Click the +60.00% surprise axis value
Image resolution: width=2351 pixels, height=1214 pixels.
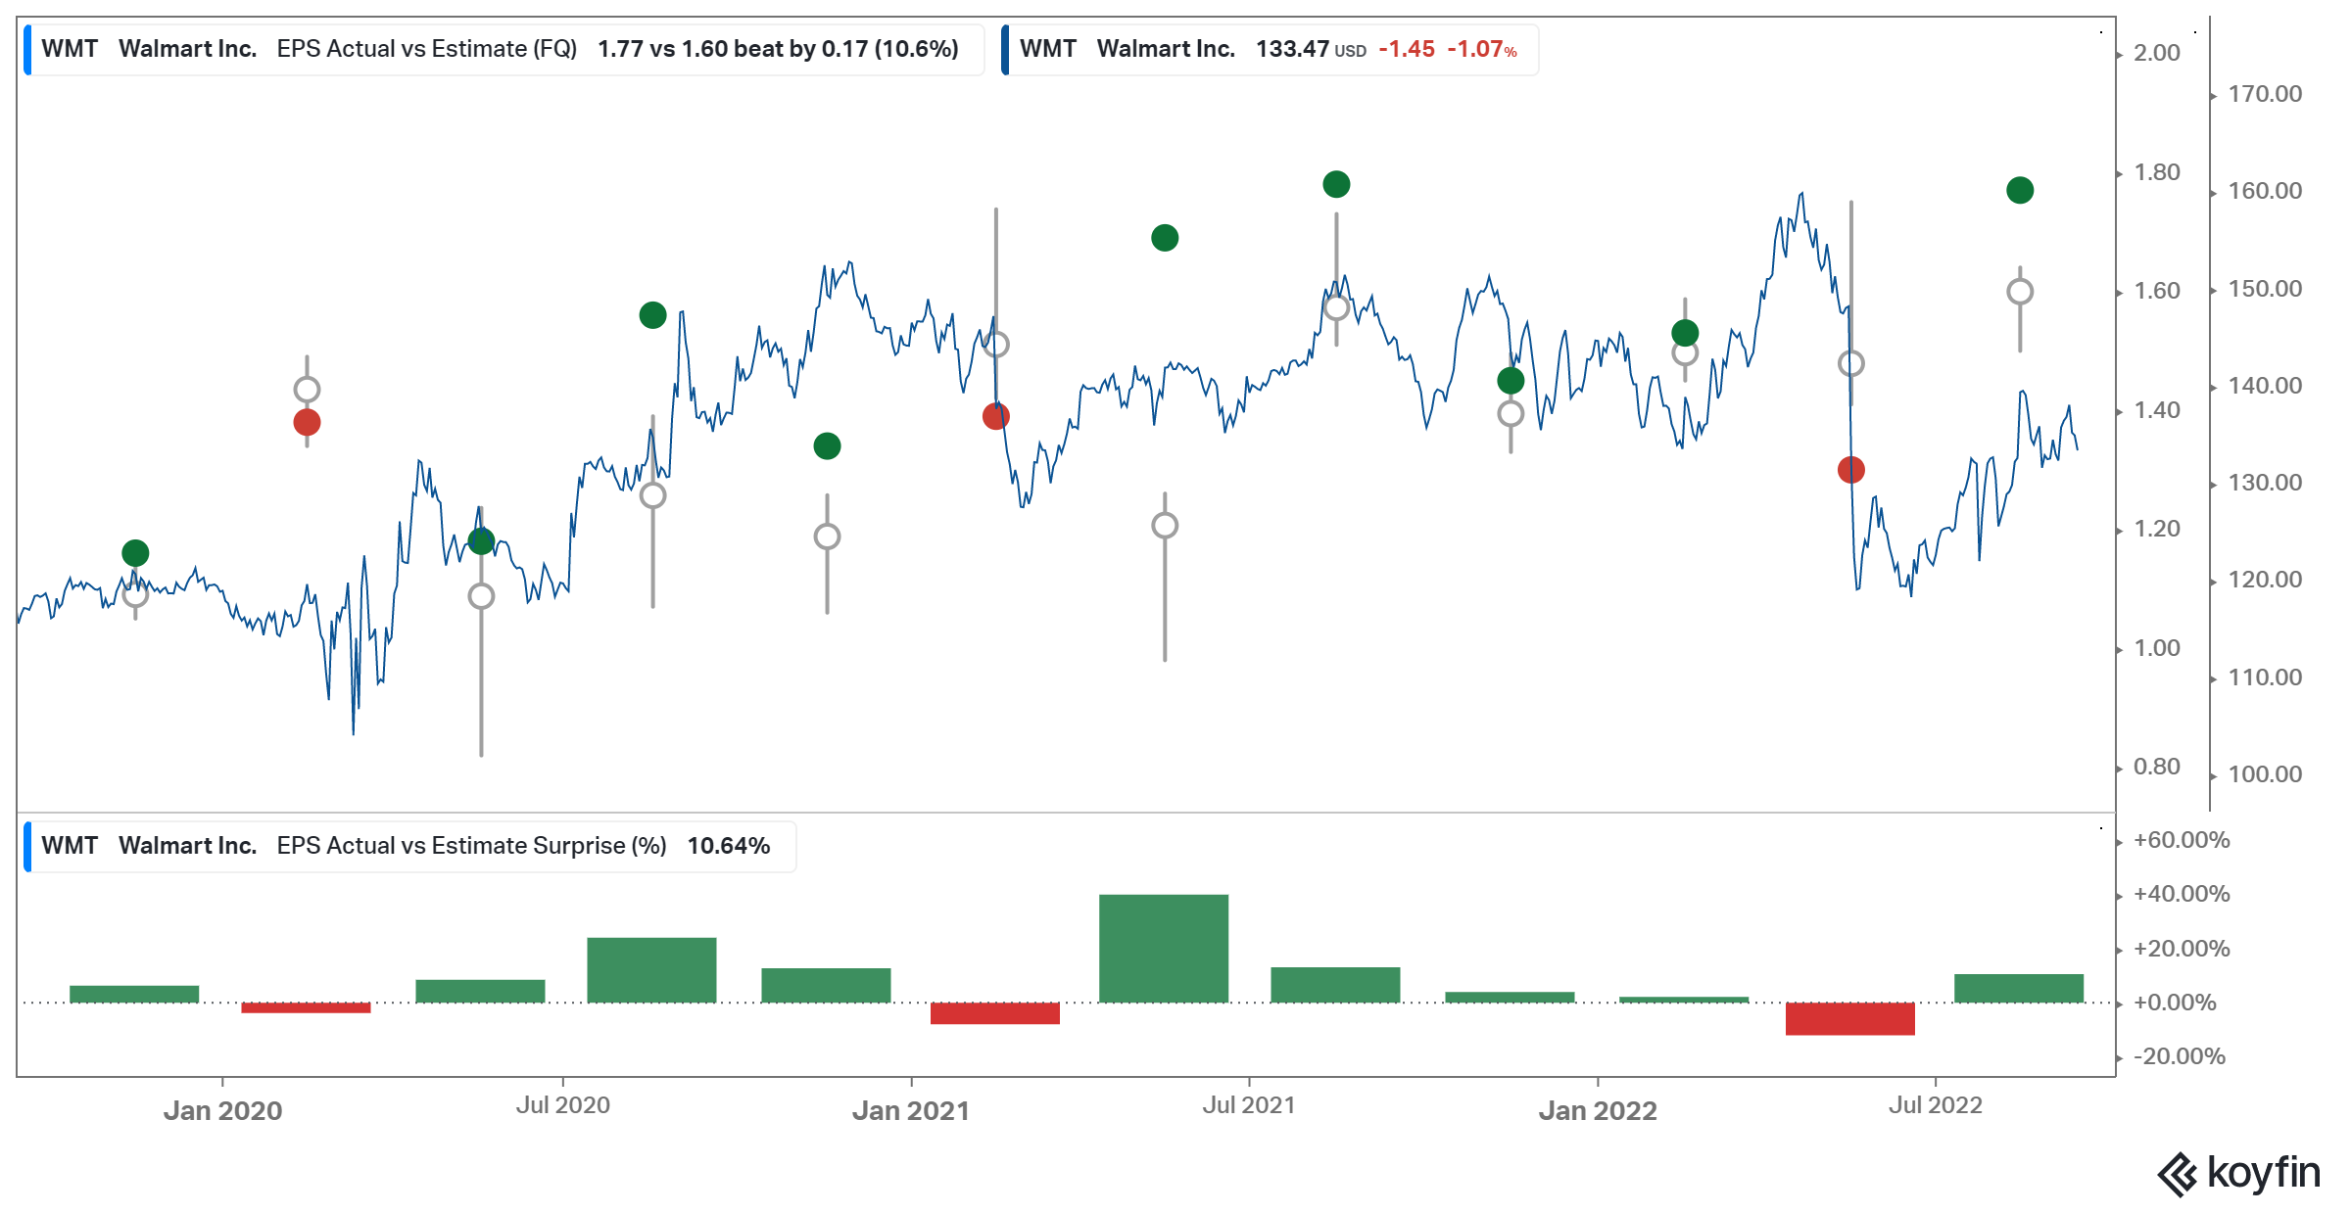pyautogui.click(x=2182, y=840)
